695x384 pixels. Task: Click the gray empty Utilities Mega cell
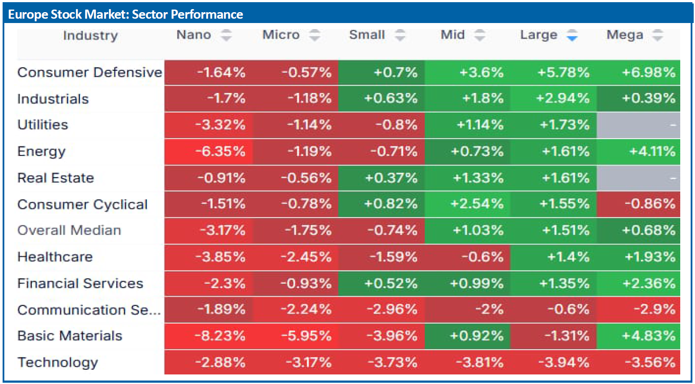pos(639,125)
